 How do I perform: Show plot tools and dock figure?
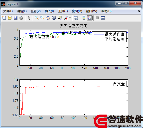(x=103, y=18)
